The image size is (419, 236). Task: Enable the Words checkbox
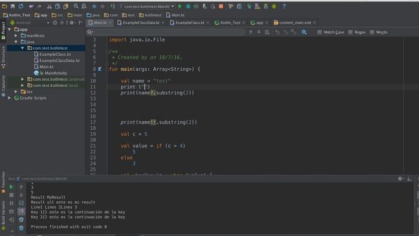(x=372, y=32)
